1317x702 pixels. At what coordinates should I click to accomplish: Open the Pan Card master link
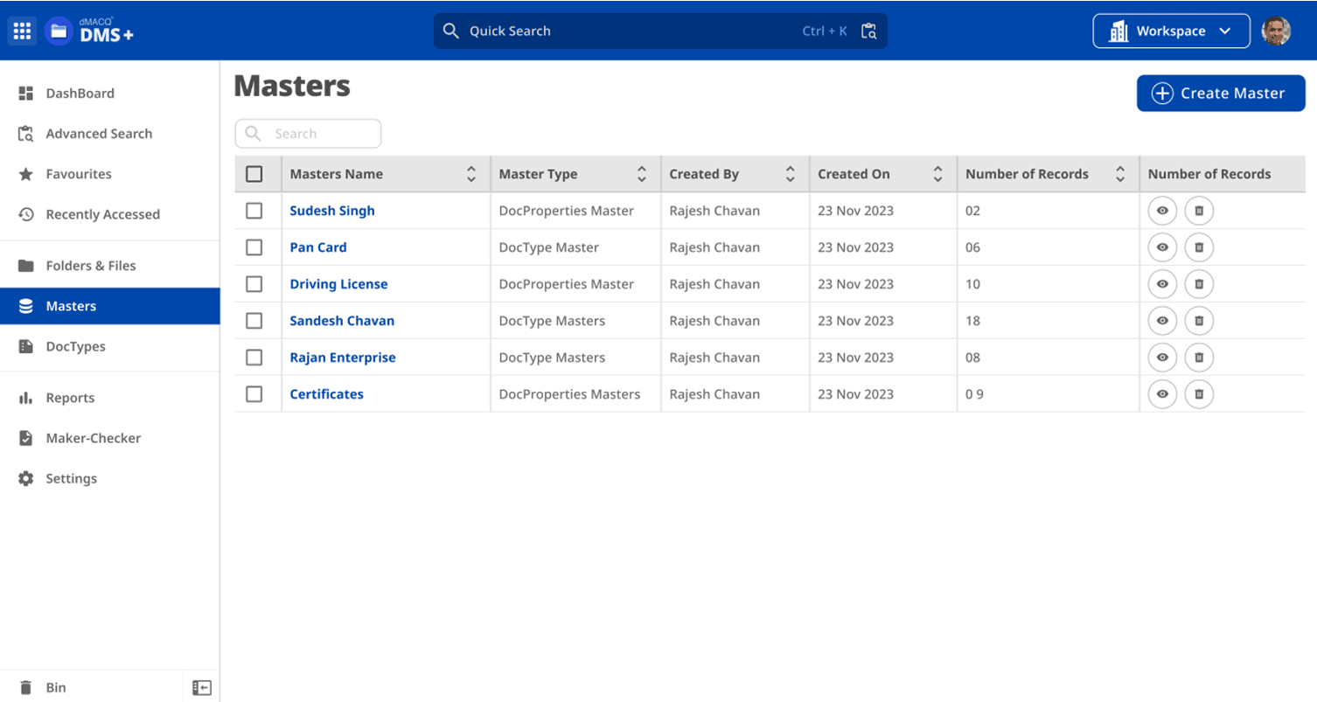tap(318, 247)
